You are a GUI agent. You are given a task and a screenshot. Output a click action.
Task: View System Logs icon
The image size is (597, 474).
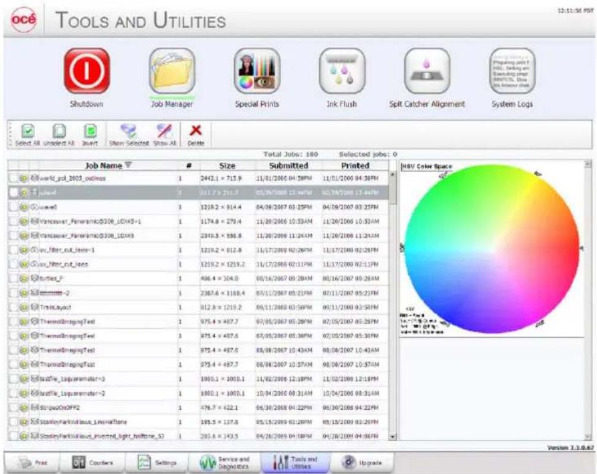[x=512, y=71]
